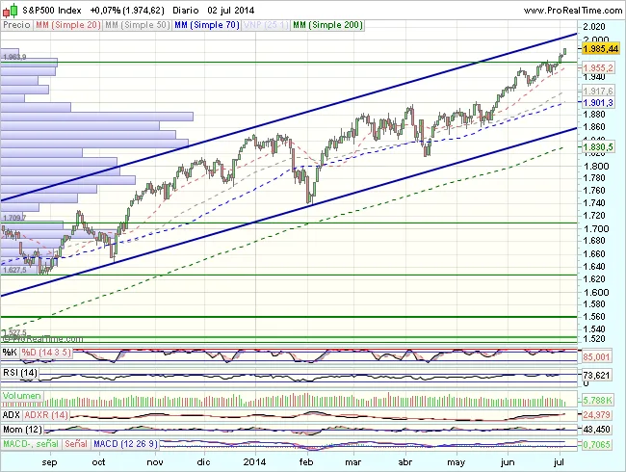Open the %D (14 3 5) label
This screenshot has height=472, width=626.
click(46, 353)
